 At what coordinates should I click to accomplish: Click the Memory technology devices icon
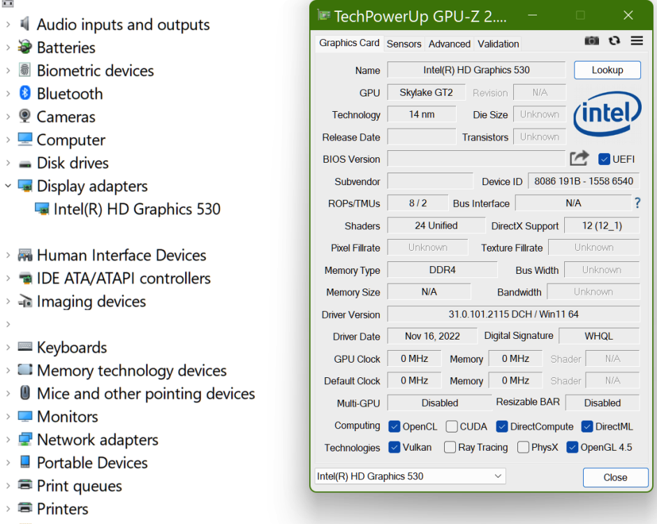25,370
